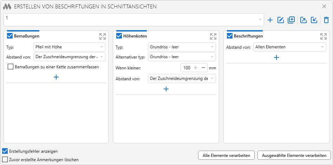333x165 pixels.
Task: Enable 'Bemaßungen zu einer Kette zusammenfassen'
Action: (11, 67)
